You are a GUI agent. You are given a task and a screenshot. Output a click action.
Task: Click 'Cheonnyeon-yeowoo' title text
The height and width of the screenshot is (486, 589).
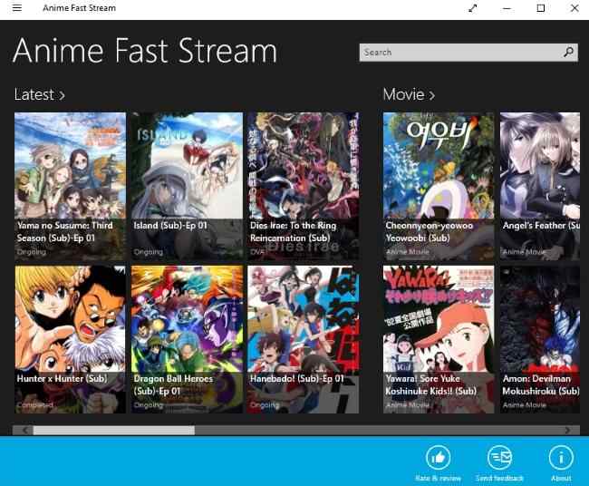(429, 226)
